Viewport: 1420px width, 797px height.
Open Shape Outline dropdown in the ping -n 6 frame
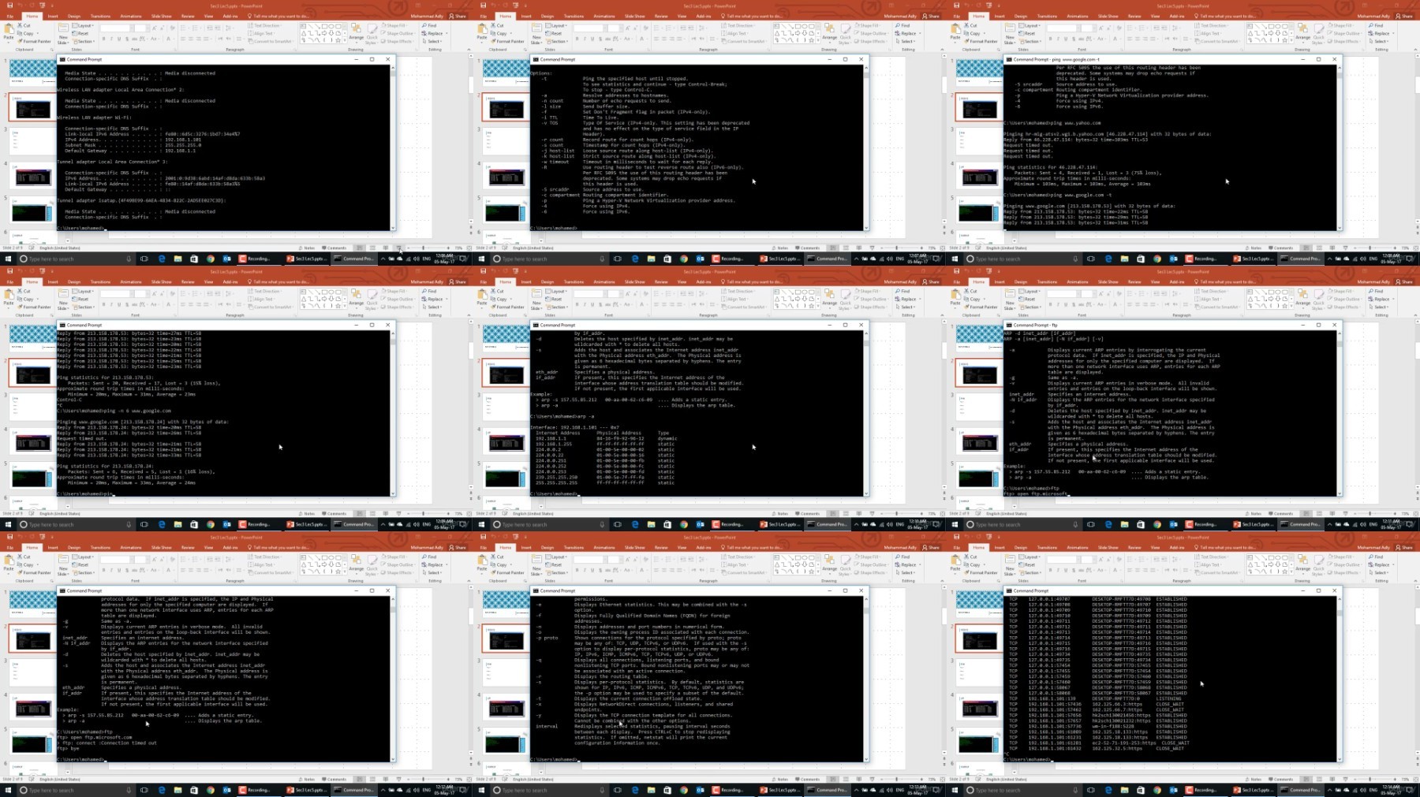398,299
